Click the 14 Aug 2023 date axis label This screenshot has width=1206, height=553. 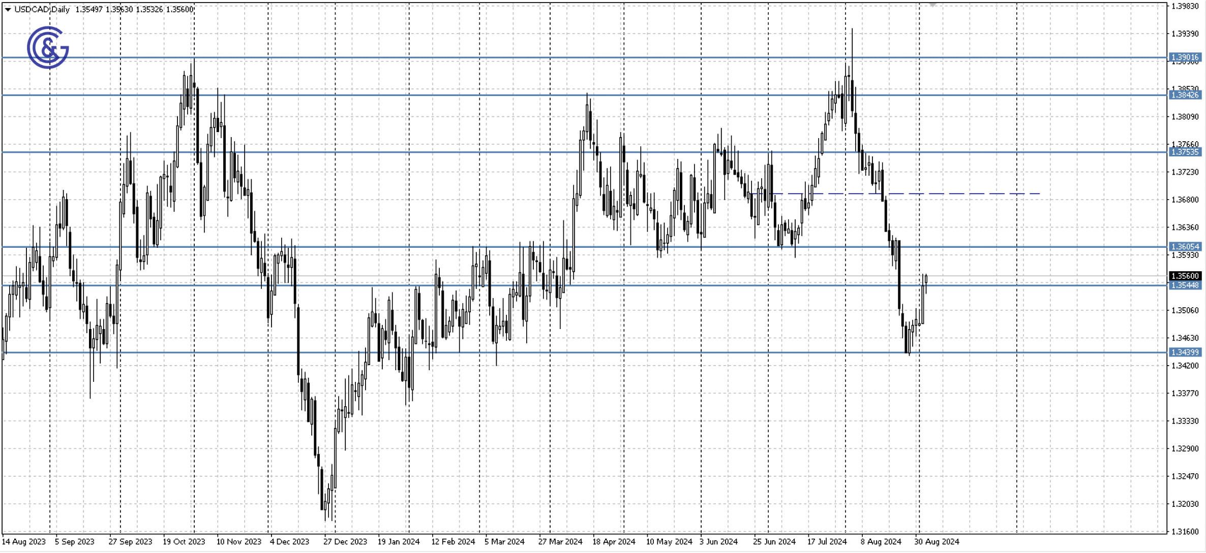(x=25, y=542)
